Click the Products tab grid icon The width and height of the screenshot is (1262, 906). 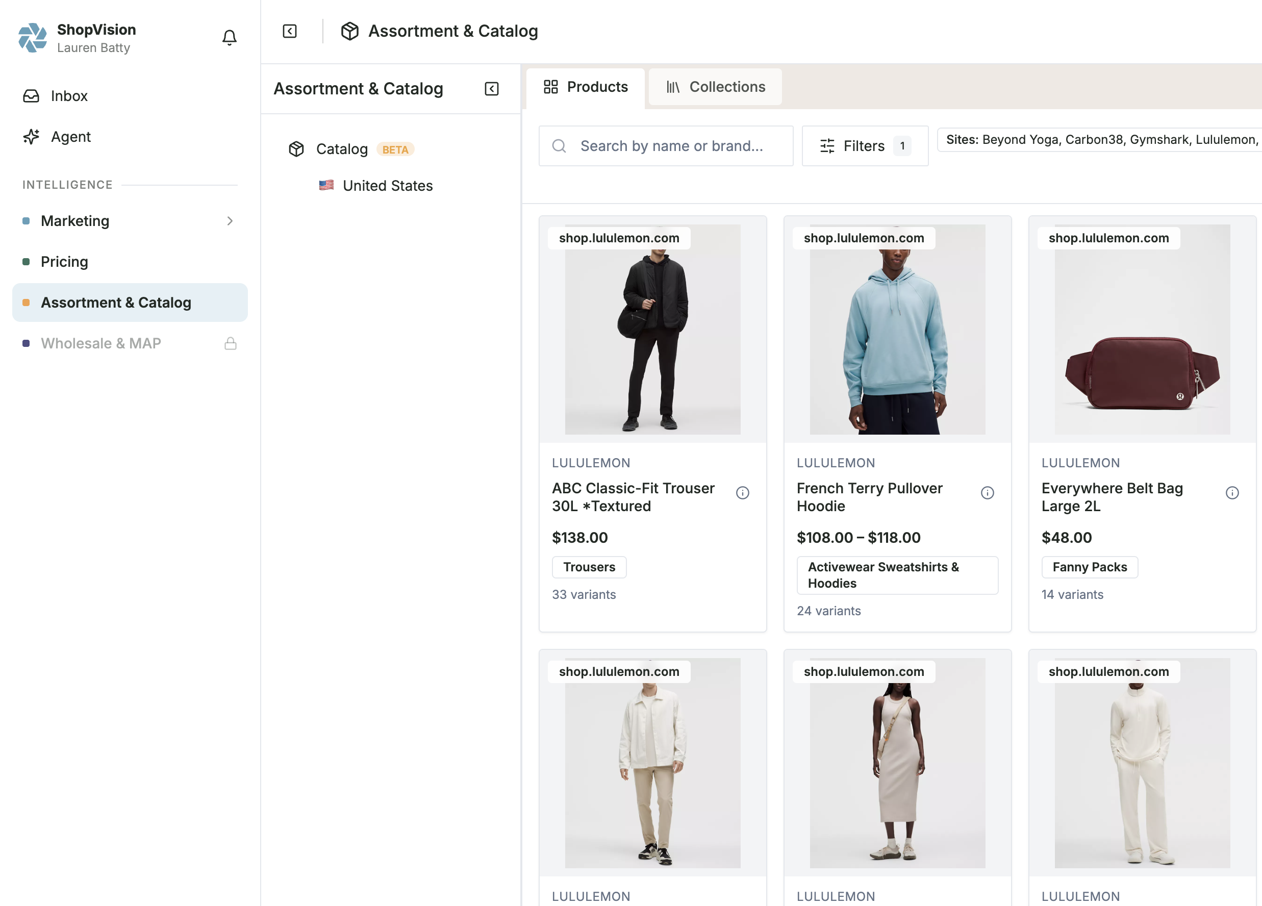[x=551, y=87]
